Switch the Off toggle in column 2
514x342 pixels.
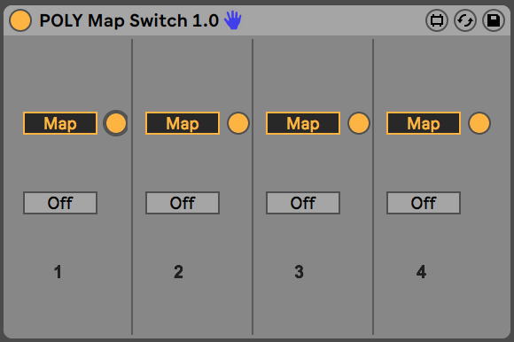coord(183,203)
